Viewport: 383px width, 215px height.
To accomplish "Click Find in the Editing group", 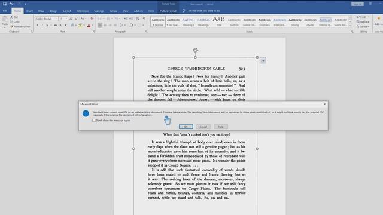I will click(x=363, y=17).
